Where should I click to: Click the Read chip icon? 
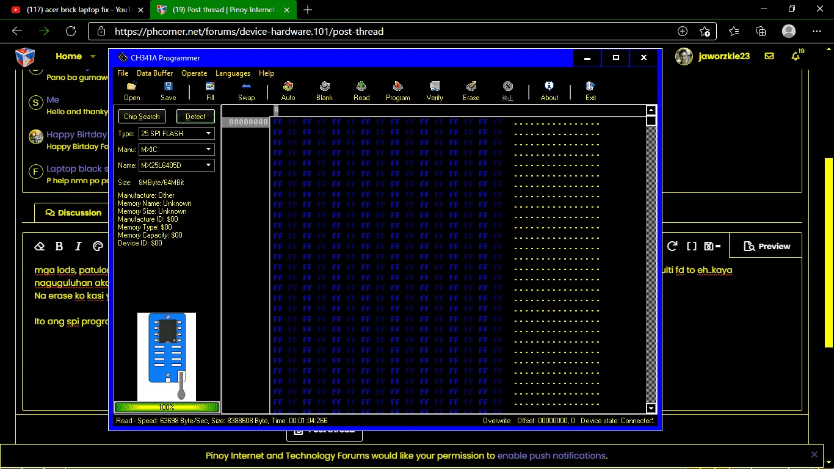click(x=361, y=91)
